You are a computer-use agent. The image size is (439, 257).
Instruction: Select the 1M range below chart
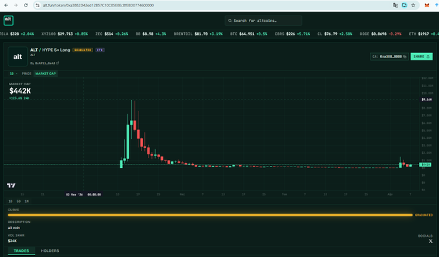click(27, 201)
